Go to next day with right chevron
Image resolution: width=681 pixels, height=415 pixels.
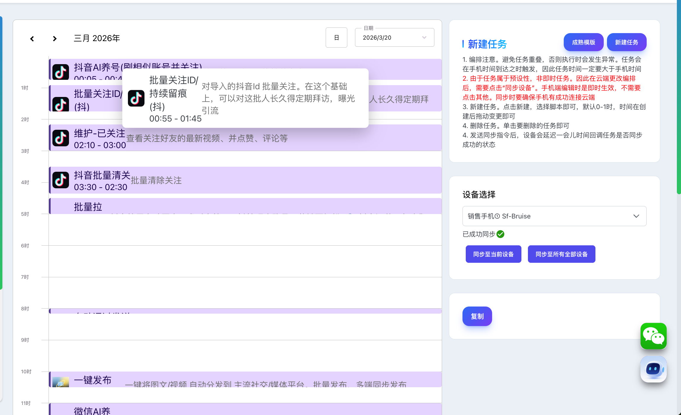[x=54, y=39]
